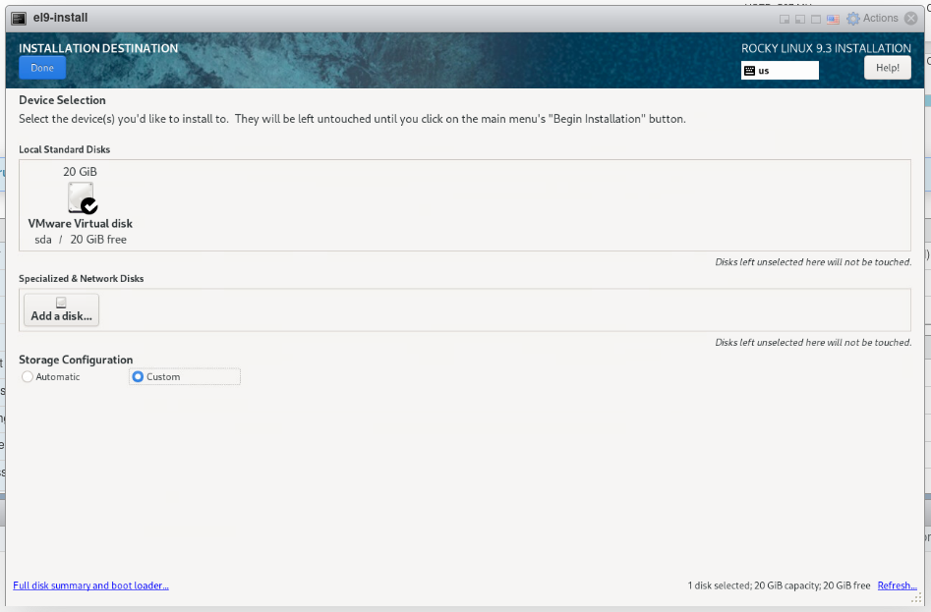The height and width of the screenshot is (612, 931).
Task: Click the '1 disk selected; 20 GiB capacity' status text
Action: click(x=779, y=585)
